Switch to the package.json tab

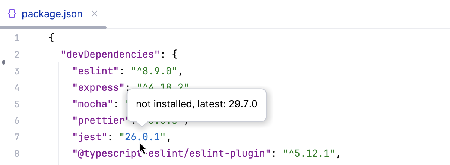coord(52,14)
